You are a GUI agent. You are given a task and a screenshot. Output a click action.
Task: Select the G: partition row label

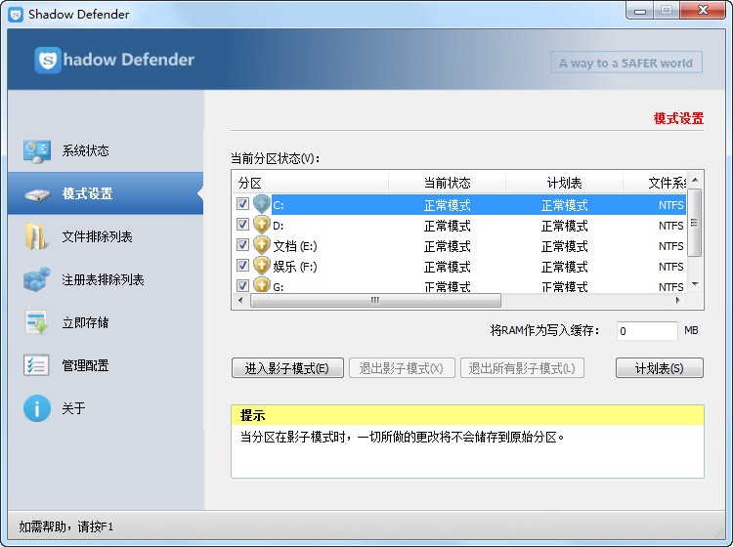click(279, 287)
